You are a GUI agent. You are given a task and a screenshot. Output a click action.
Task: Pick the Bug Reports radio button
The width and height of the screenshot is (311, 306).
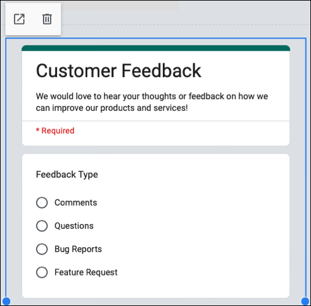(42, 249)
